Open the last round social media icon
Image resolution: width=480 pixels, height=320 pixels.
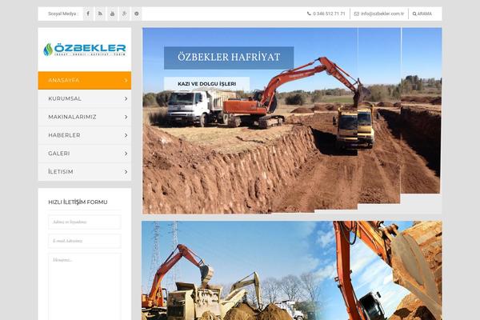pos(137,14)
